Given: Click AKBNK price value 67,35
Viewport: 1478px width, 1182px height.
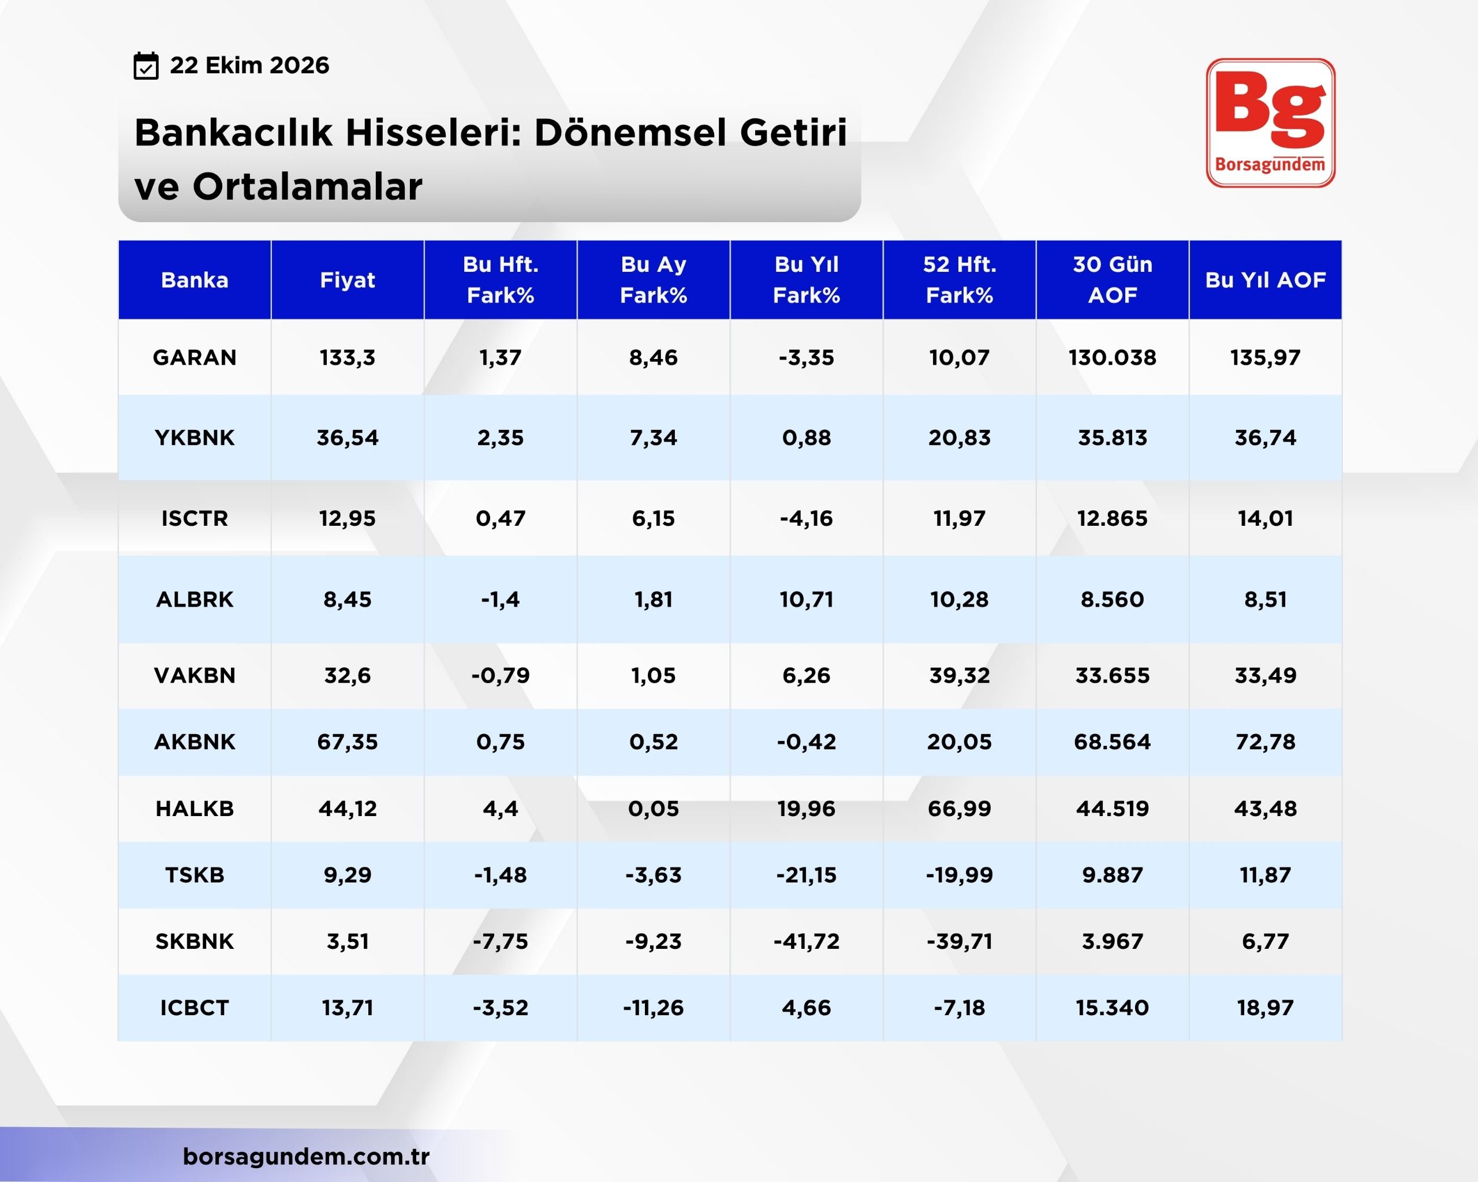Looking at the screenshot, I should [348, 742].
